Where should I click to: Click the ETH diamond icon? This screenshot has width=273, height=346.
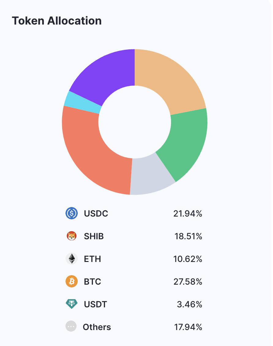pyautogui.click(x=72, y=259)
